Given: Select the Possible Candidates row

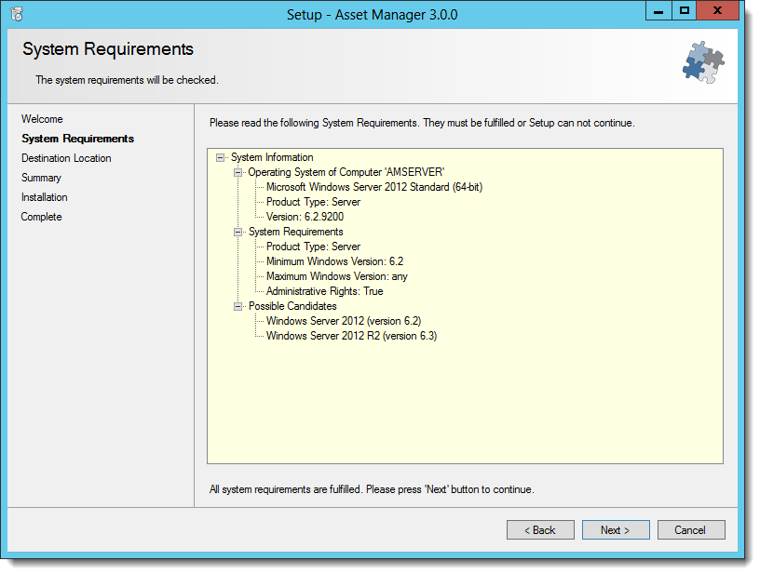Looking at the screenshot, I should (x=292, y=306).
